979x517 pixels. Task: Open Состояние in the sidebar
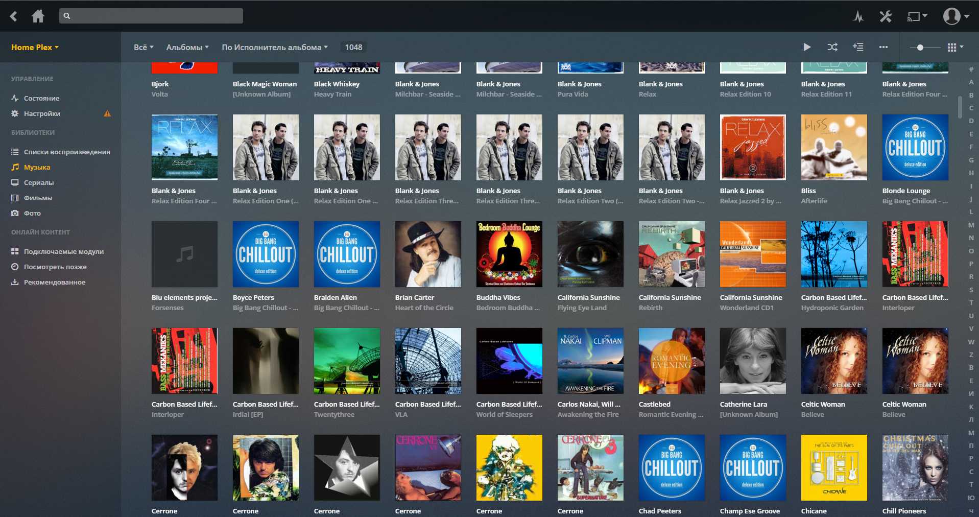point(41,98)
